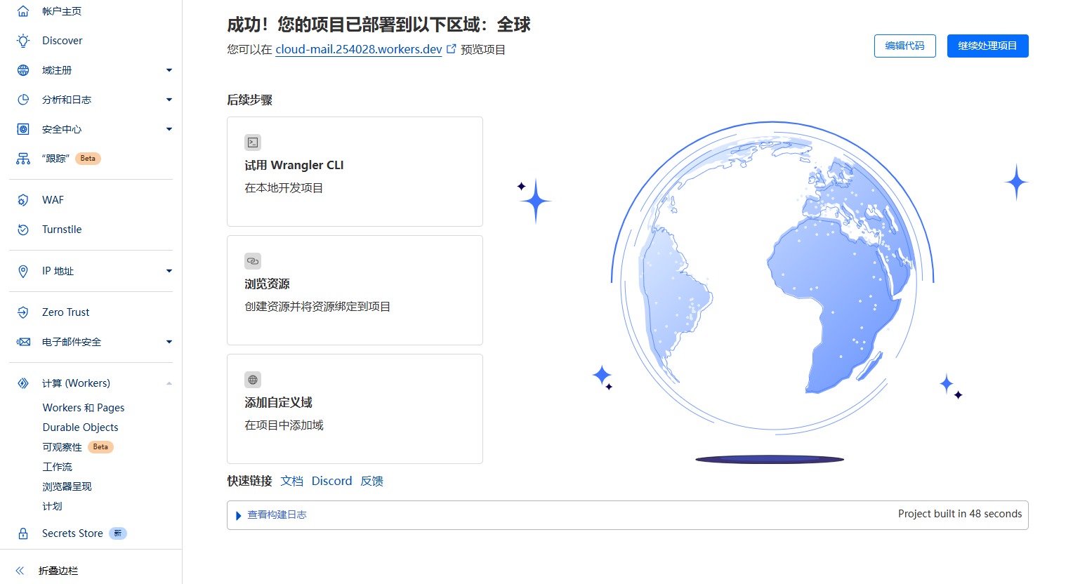Screen dimensions: 1073x584
Task: Select the Discover lightbulb icon in sidebar
Action: (23, 40)
